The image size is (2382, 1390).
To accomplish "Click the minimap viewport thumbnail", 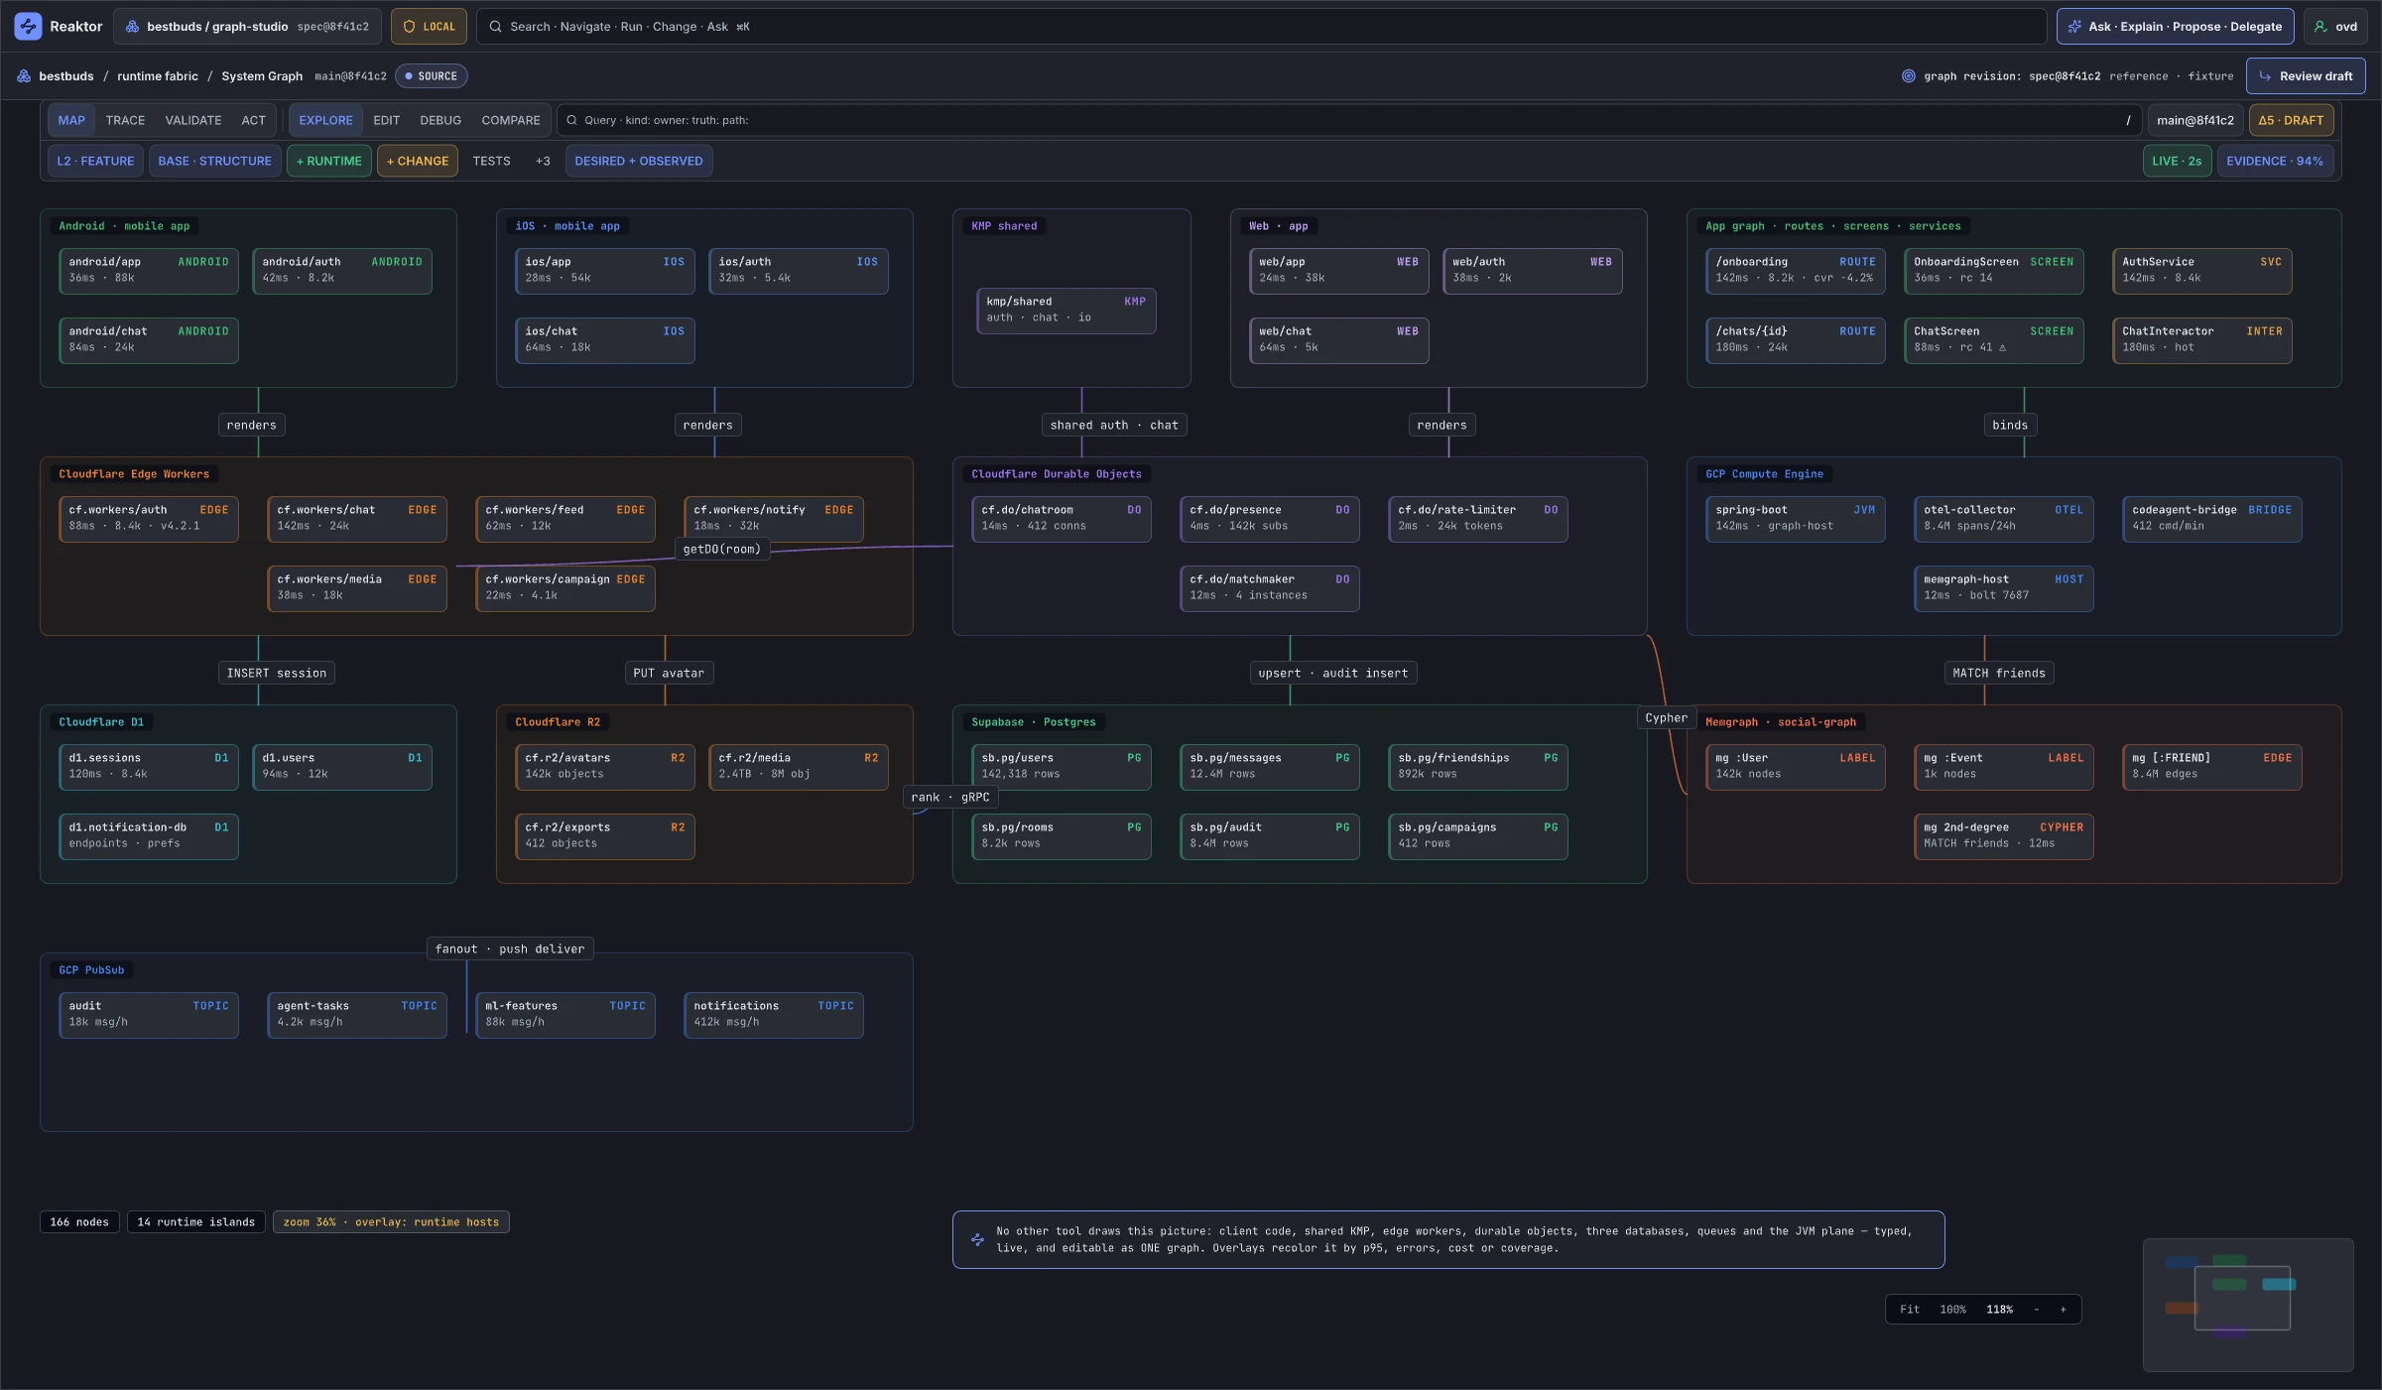I will pos(2242,1298).
